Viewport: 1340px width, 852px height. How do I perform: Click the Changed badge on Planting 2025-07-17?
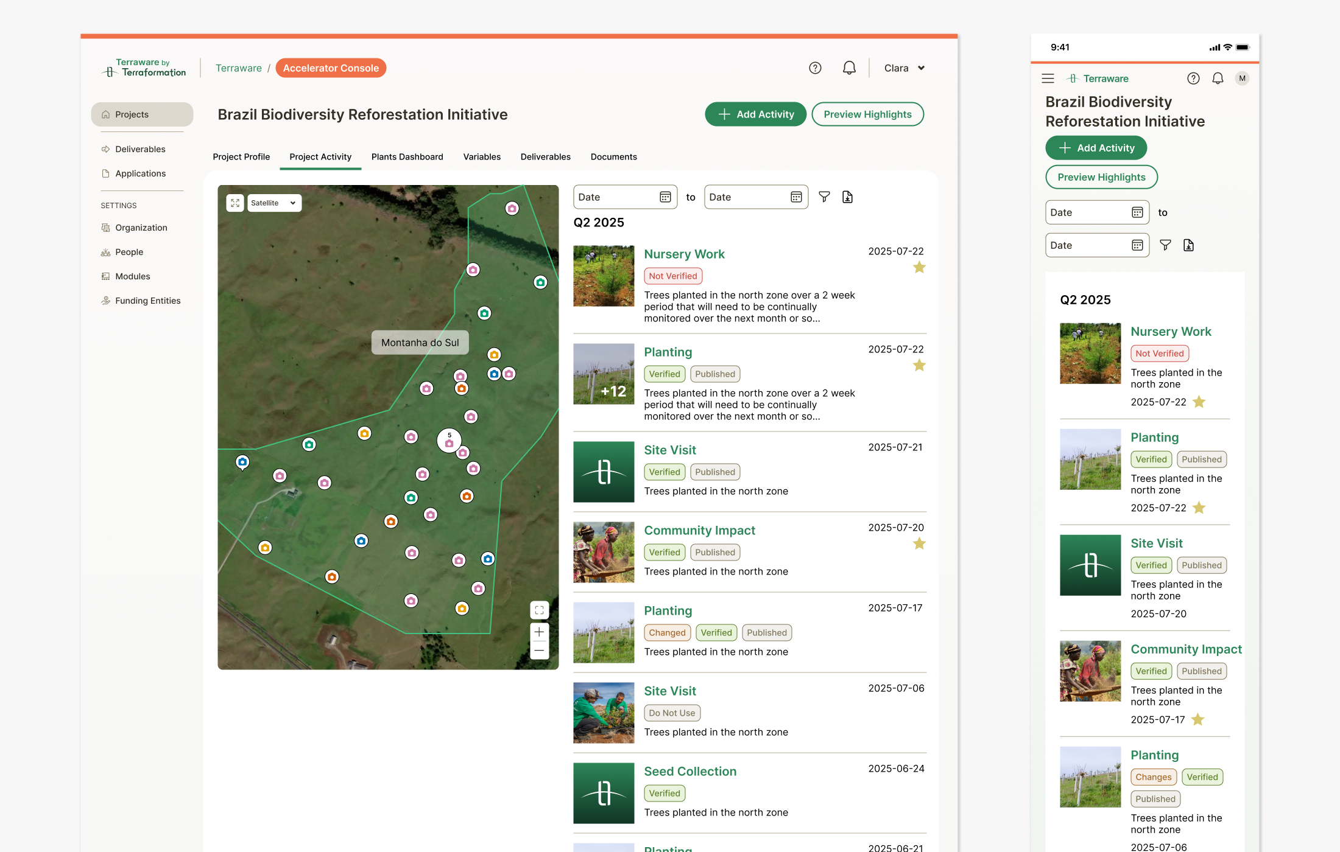(x=667, y=633)
